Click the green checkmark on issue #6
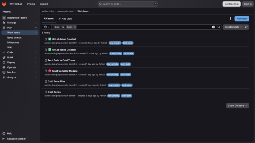 [50, 39]
